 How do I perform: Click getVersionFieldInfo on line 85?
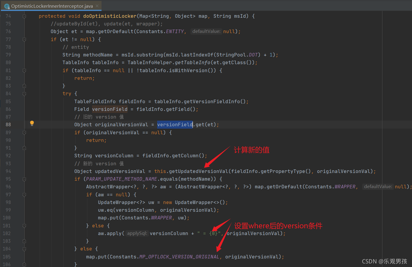[x=212, y=101]
